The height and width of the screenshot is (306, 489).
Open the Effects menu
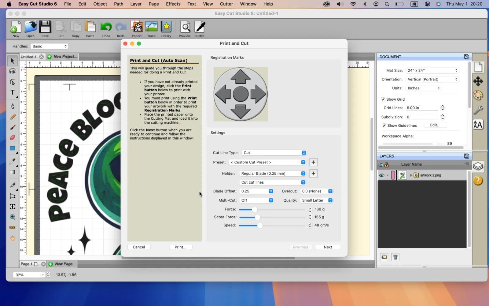click(x=173, y=4)
